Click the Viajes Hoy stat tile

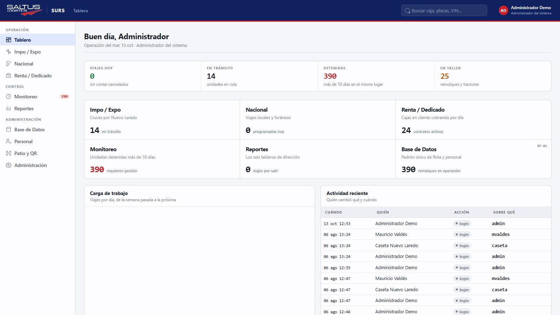142,76
